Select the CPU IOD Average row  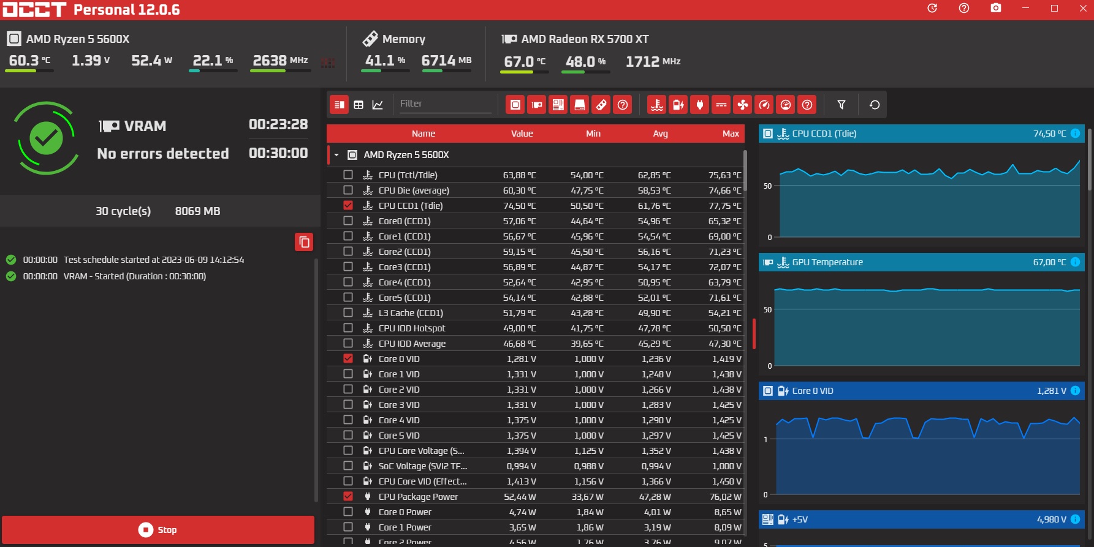tap(535, 343)
